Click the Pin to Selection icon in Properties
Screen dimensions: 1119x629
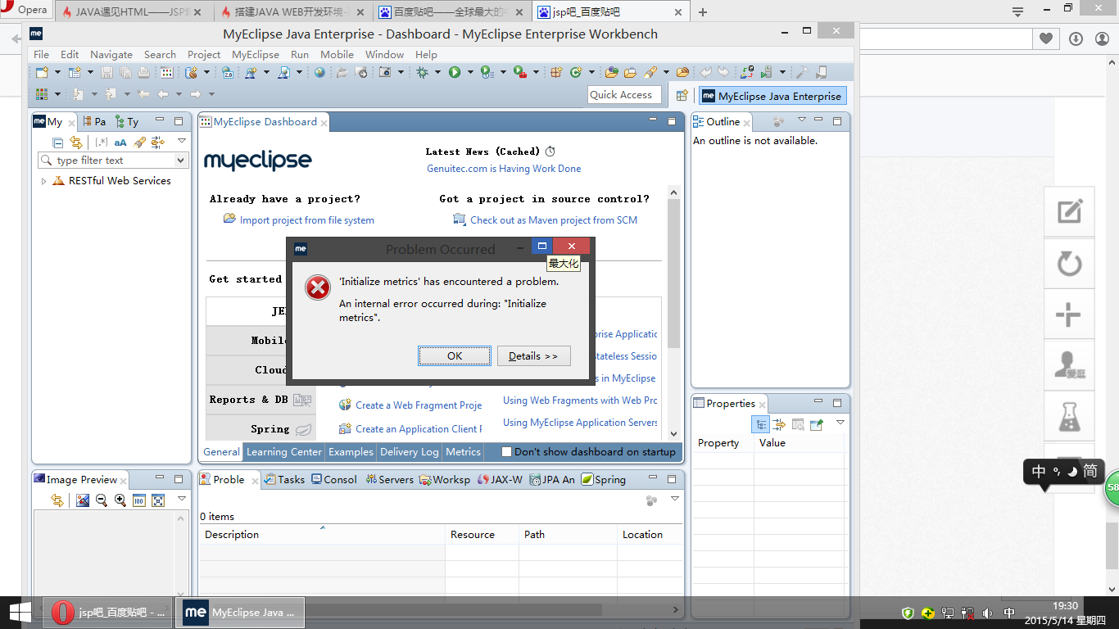pyautogui.click(x=816, y=424)
